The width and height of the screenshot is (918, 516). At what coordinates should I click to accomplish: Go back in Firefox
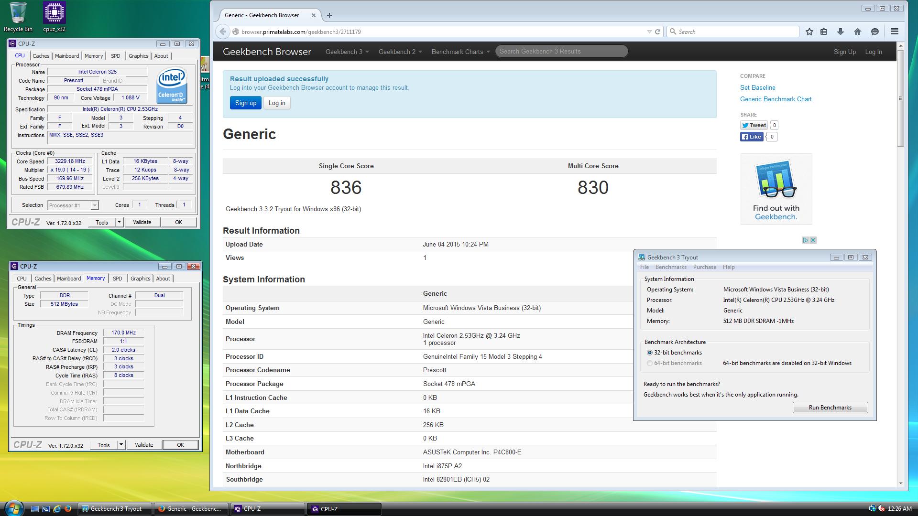[223, 32]
